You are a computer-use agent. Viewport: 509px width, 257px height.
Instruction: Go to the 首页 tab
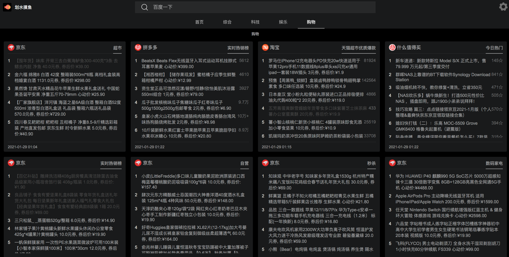(x=199, y=22)
